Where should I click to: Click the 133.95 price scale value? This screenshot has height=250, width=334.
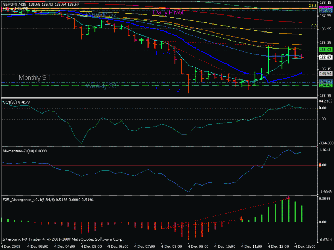click(x=325, y=95)
